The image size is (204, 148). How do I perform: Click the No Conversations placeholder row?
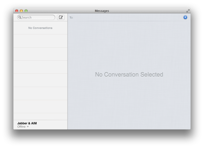point(40,28)
